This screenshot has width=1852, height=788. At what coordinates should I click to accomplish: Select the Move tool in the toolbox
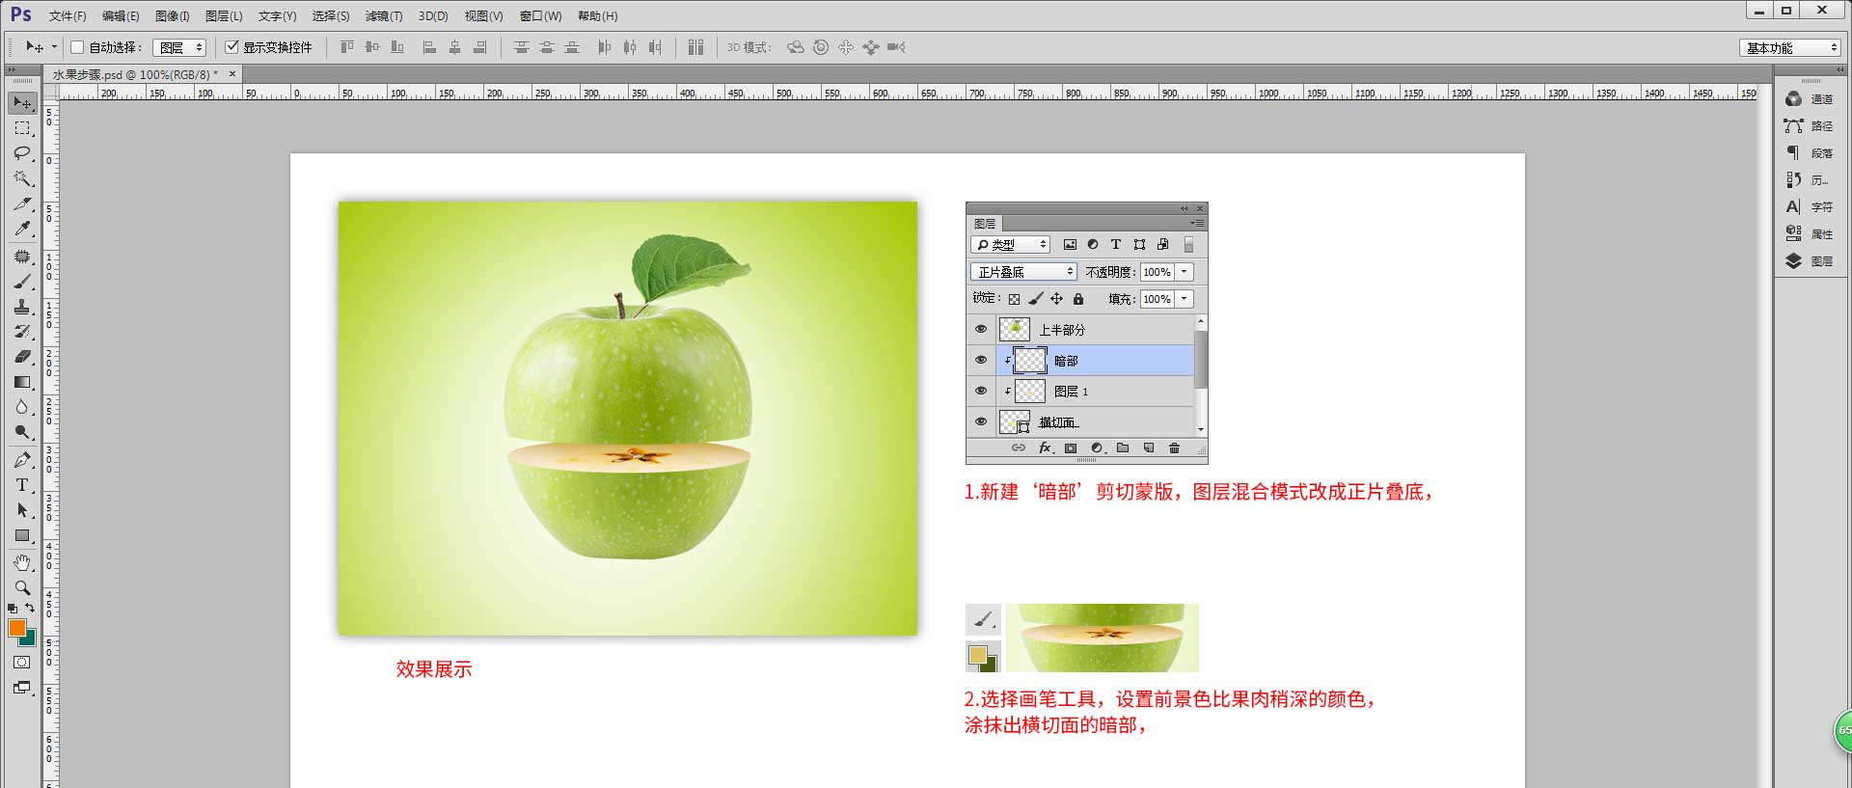pos(22,102)
